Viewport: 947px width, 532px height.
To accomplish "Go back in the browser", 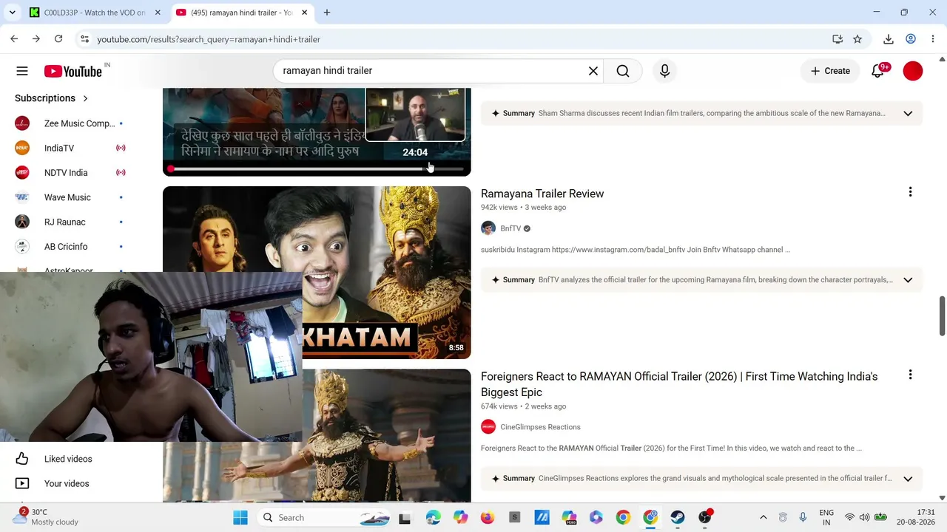I will tap(14, 39).
